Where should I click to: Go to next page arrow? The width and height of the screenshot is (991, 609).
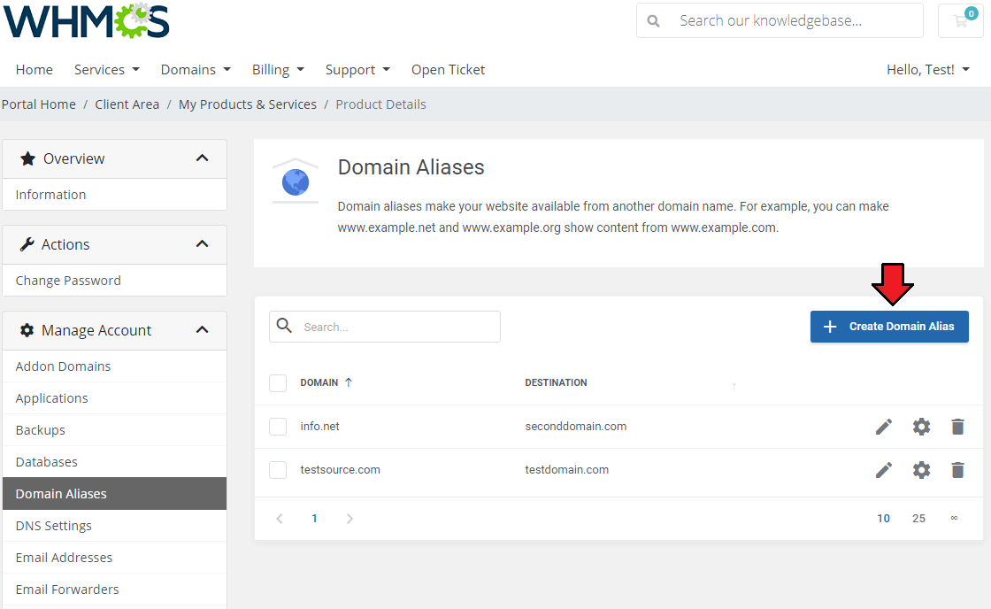(x=350, y=519)
